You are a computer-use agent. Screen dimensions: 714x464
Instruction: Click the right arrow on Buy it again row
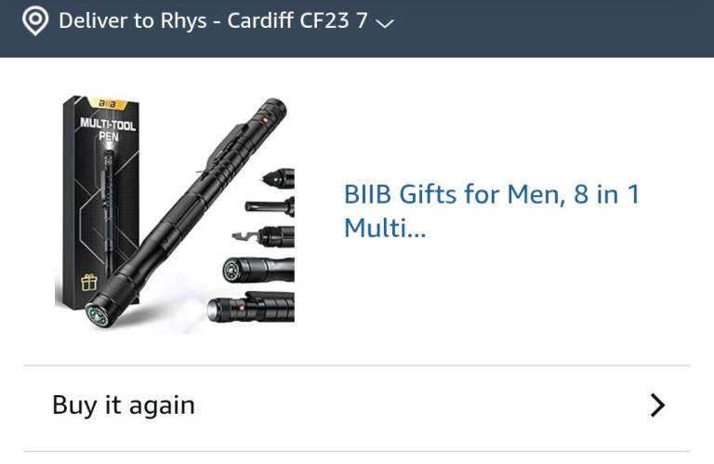[657, 405]
